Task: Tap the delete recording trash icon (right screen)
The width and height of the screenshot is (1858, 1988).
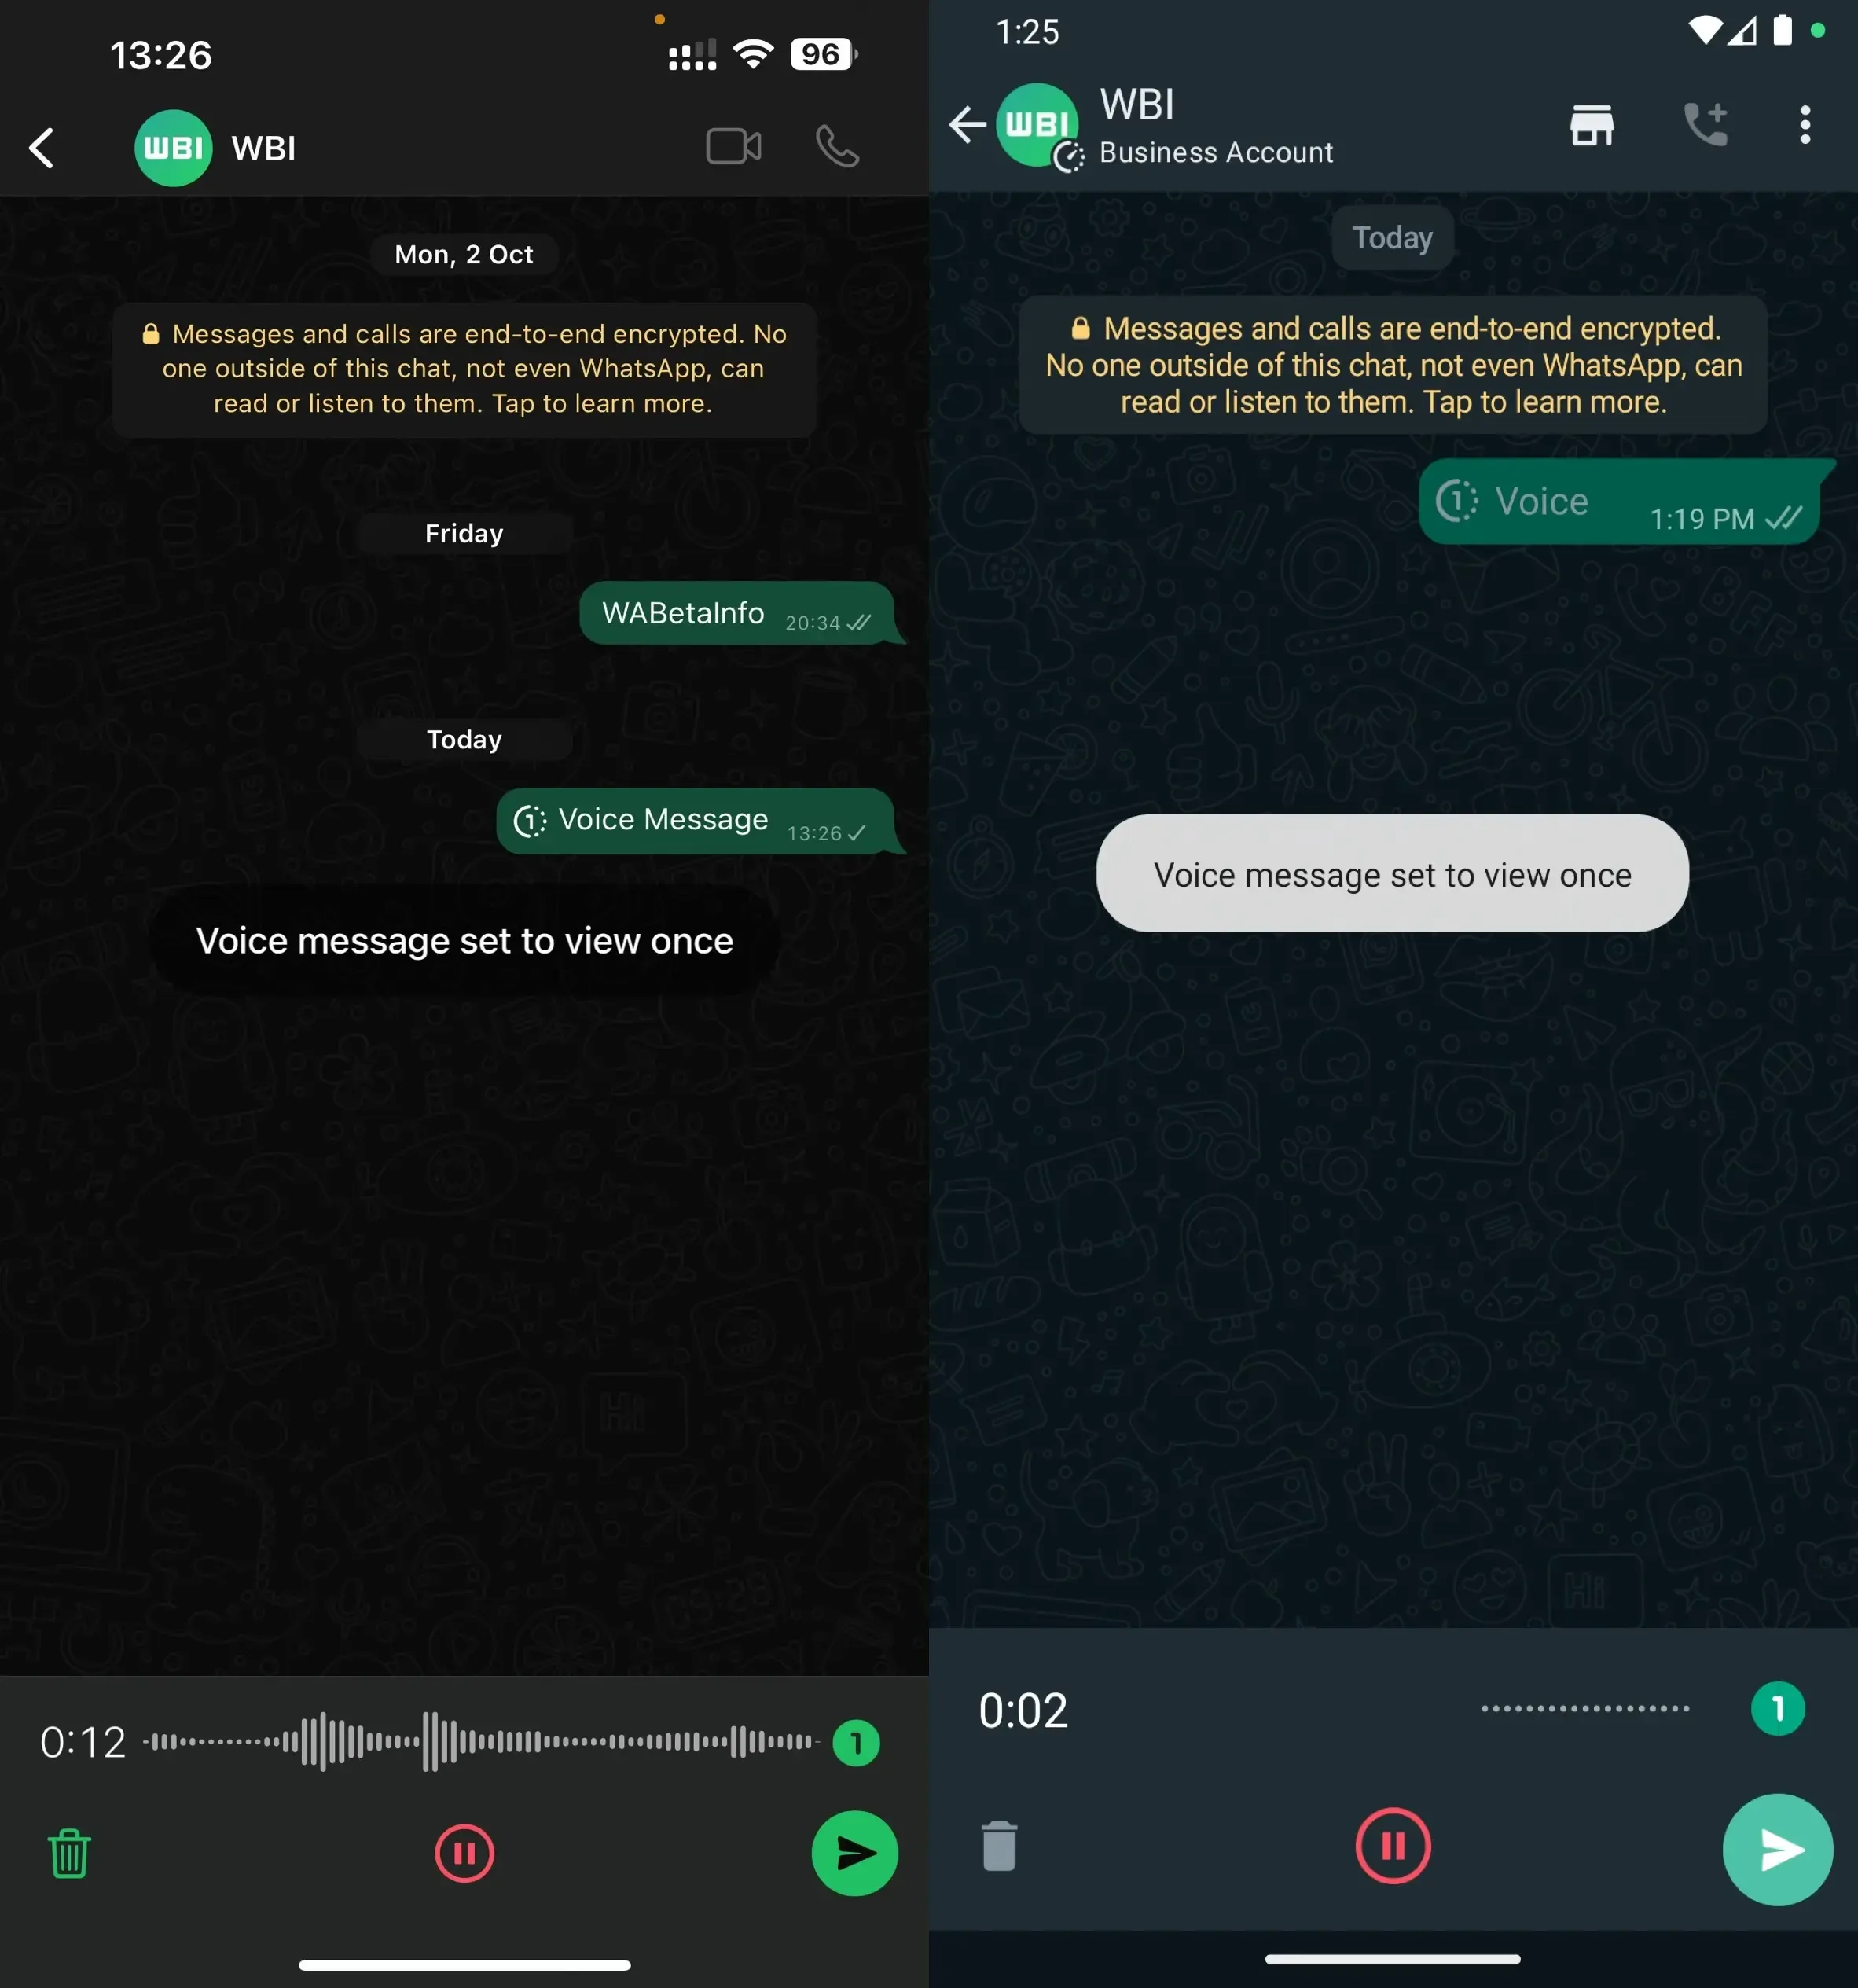Action: click(997, 1848)
